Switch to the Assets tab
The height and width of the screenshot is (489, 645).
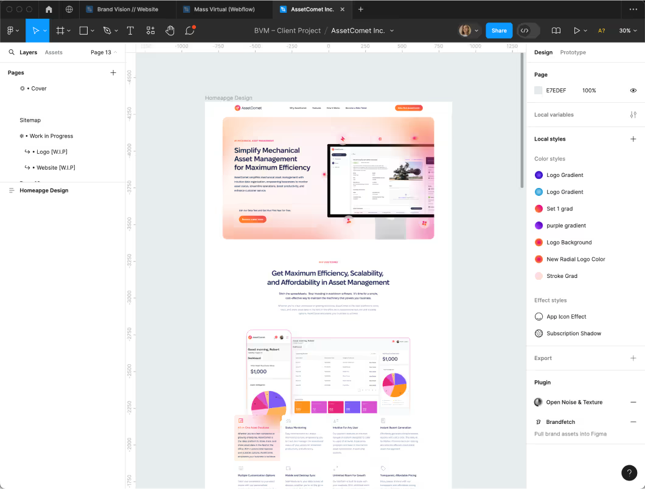coord(54,52)
